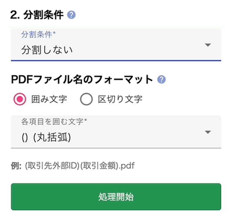The image size is (233, 222).
Task: Click the 囲み文字 option label text
Action: tap(49, 99)
